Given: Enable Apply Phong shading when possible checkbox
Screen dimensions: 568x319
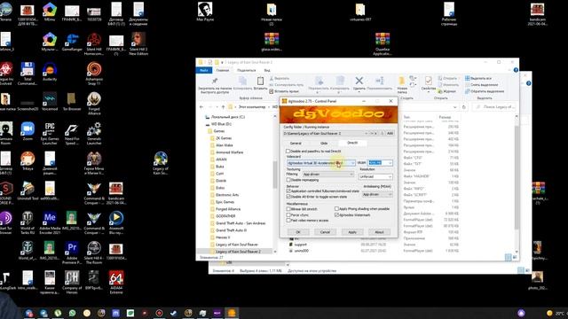Looking at the screenshot, I should [x=336, y=209].
